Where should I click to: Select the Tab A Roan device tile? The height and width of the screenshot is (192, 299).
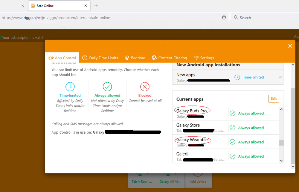coord(142,181)
